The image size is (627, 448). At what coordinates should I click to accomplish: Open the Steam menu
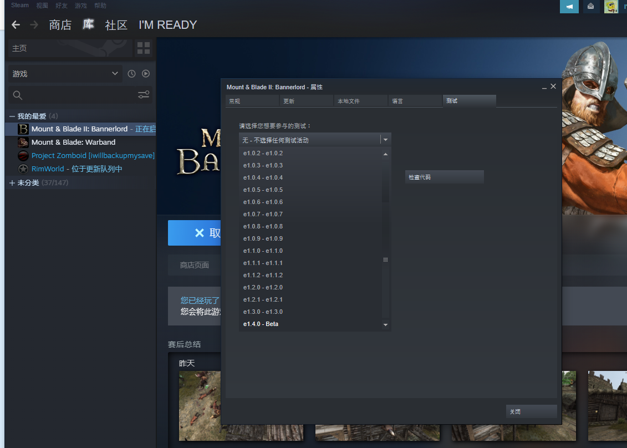tap(20, 5)
